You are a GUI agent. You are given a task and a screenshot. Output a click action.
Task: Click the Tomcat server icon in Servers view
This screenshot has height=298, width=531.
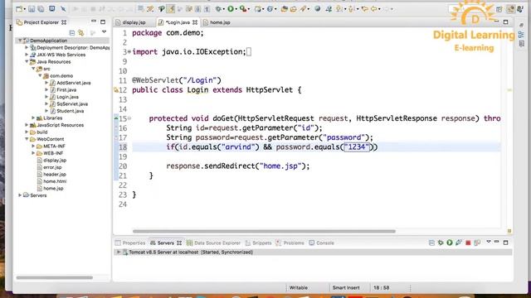click(x=125, y=252)
